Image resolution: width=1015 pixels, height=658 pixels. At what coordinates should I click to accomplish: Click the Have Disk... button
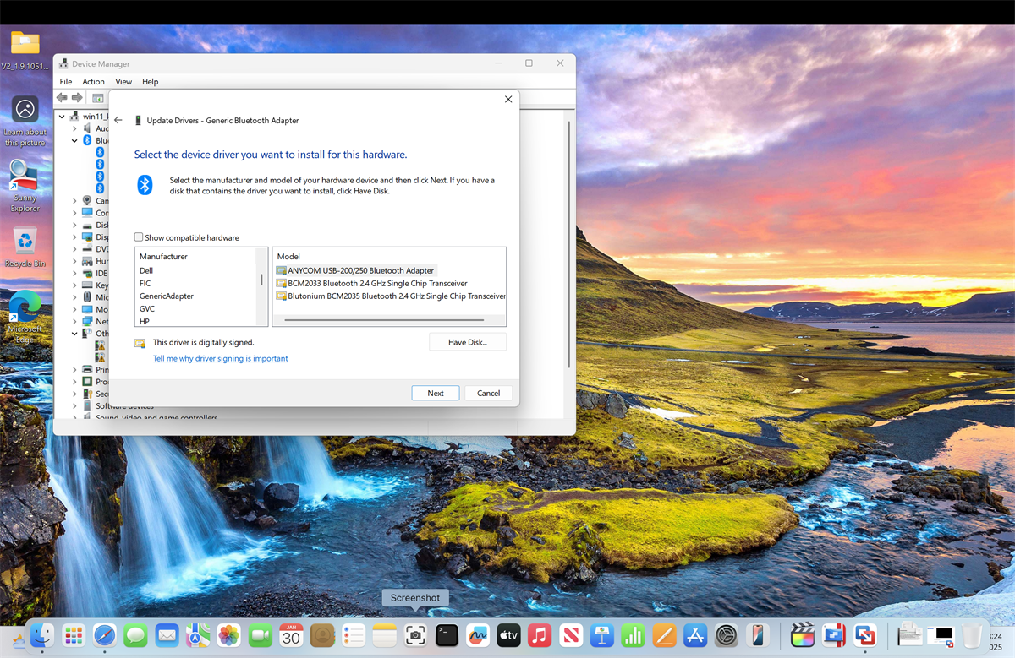[x=467, y=342]
